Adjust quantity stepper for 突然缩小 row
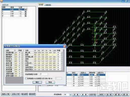Screen dimensions: 130x97 click(22, 61)
